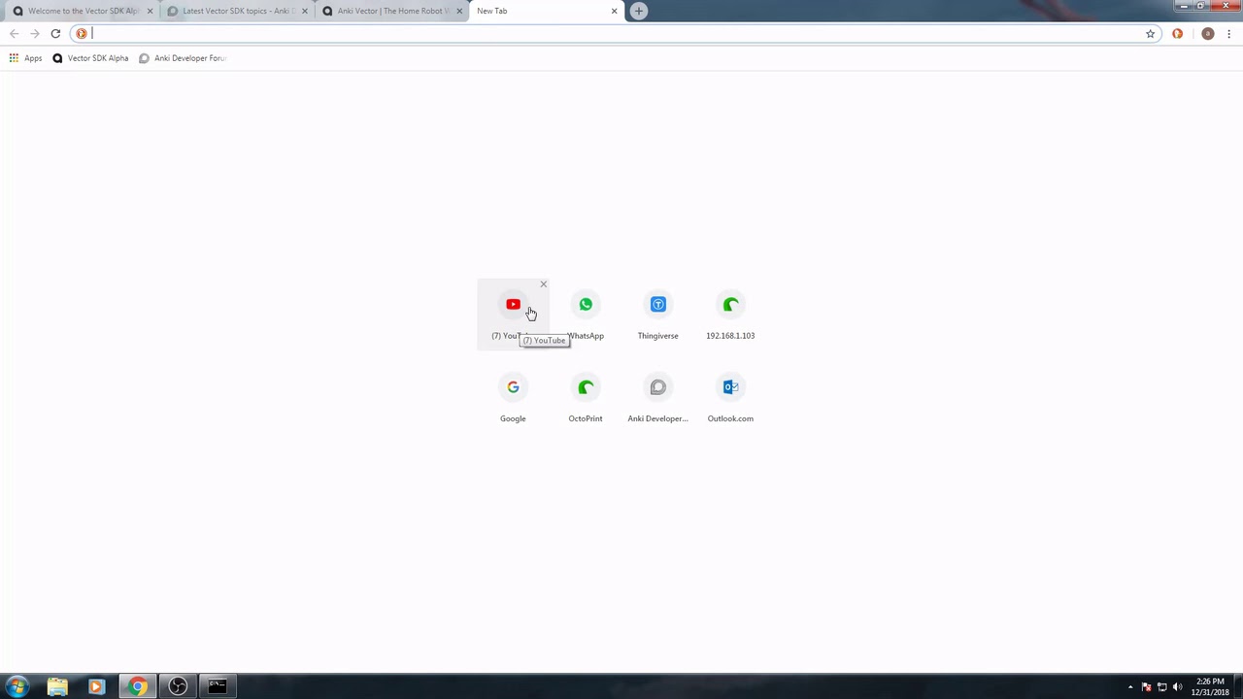Bookmark this page with the star
Image resolution: width=1243 pixels, height=699 pixels.
(1151, 34)
